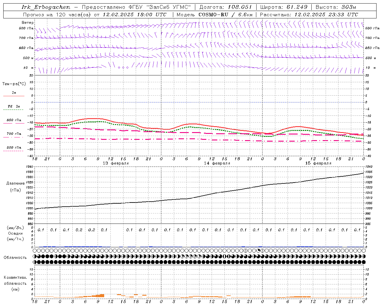This screenshot has width=381, height=304.
Task: Click the (мм/1ч.) precipitation unit label
Action: click(15, 239)
